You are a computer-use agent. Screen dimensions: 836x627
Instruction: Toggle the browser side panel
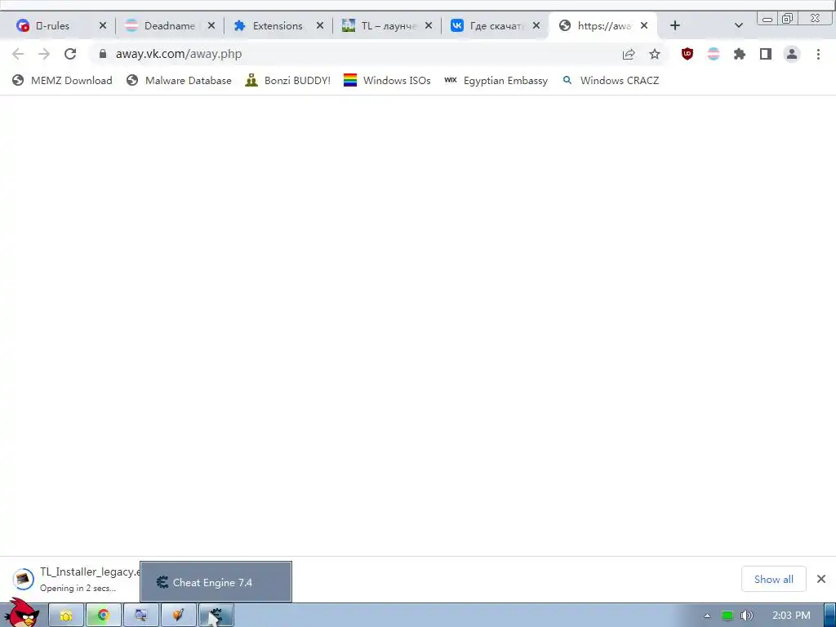pyautogui.click(x=766, y=54)
